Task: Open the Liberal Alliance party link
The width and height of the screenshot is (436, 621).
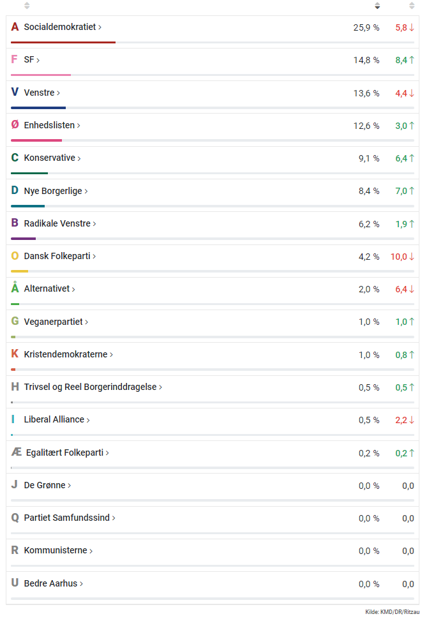Action: coord(57,419)
